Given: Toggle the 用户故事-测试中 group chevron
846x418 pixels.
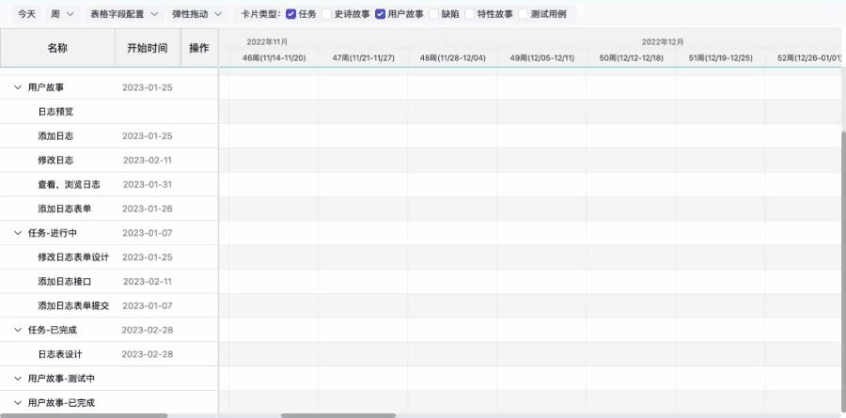Looking at the screenshot, I should point(18,379).
